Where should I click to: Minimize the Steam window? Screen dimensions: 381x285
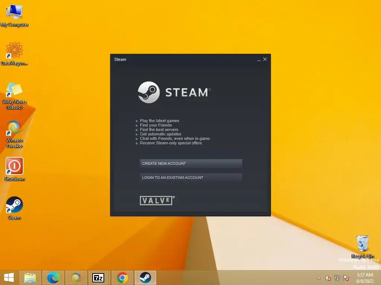click(x=259, y=59)
